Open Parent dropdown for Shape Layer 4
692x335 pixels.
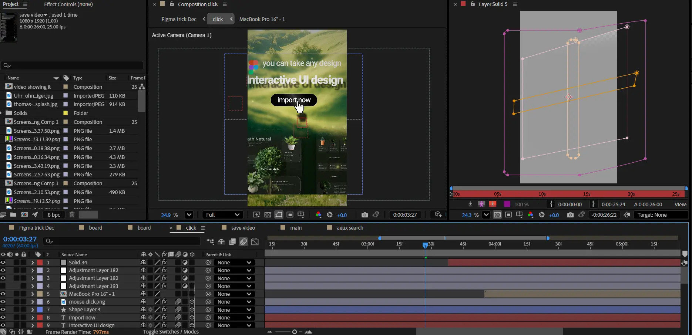(x=234, y=310)
